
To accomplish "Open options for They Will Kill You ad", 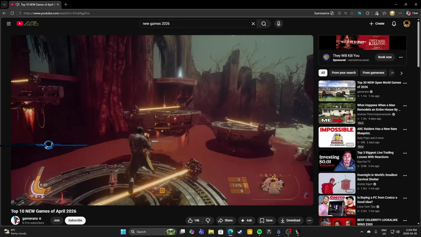I will (x=401, y=57).
